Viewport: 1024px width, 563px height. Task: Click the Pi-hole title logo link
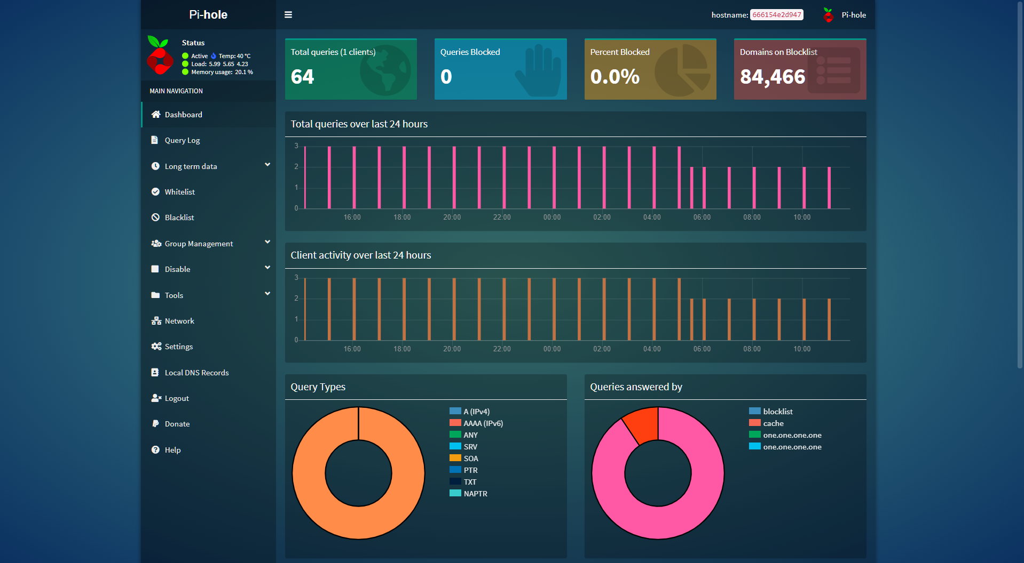(x=208, y=15)
